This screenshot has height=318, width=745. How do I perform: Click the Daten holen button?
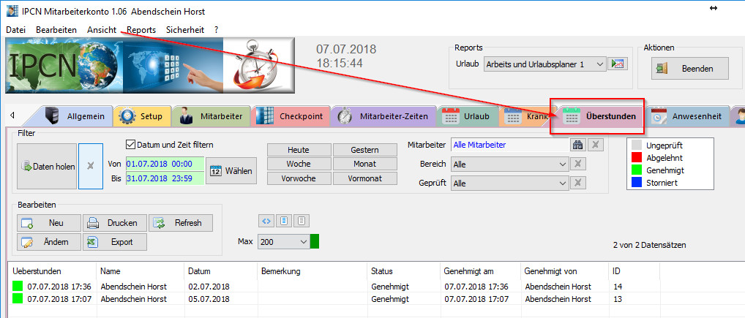(x=47, y=167)
